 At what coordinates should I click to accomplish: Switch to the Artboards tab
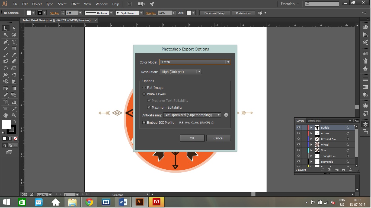[x=314, y=121]
